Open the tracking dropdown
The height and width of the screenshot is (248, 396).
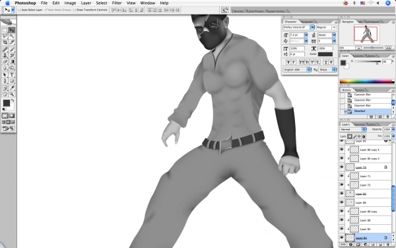334,41
